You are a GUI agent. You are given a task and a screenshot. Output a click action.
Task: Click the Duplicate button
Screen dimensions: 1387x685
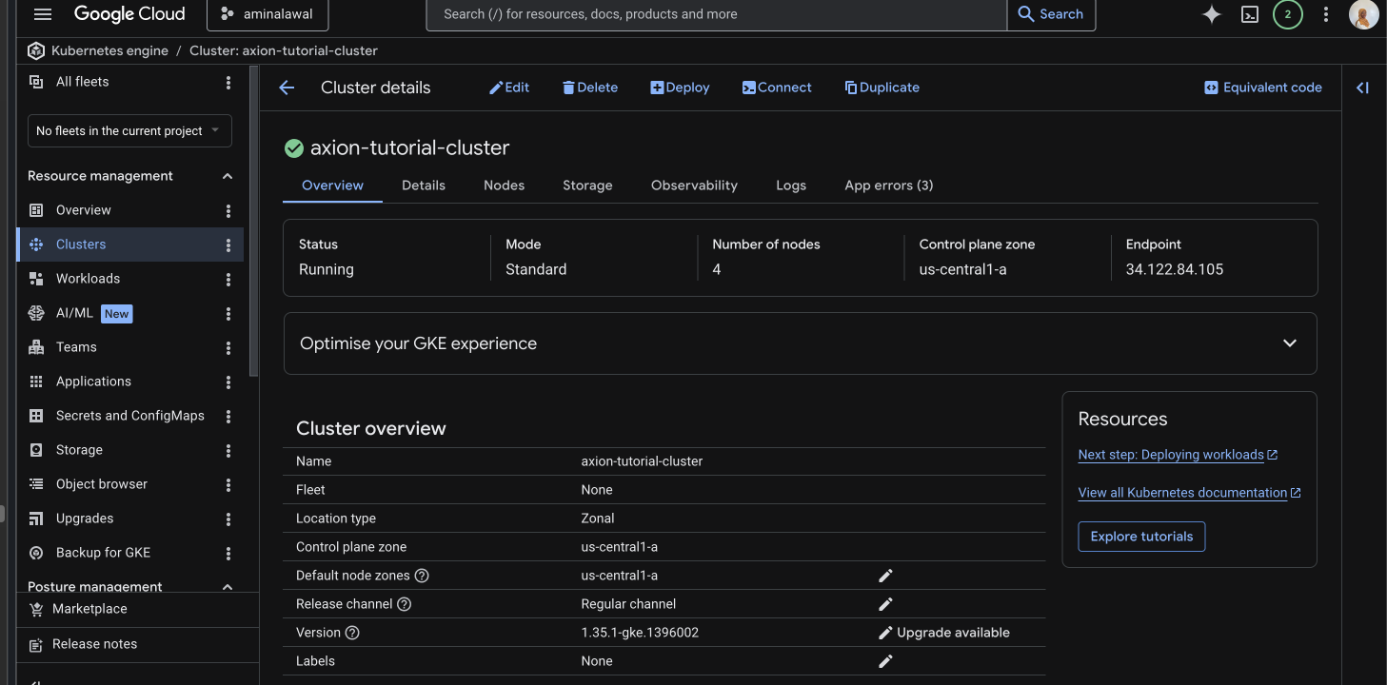(x=882, y=88)
